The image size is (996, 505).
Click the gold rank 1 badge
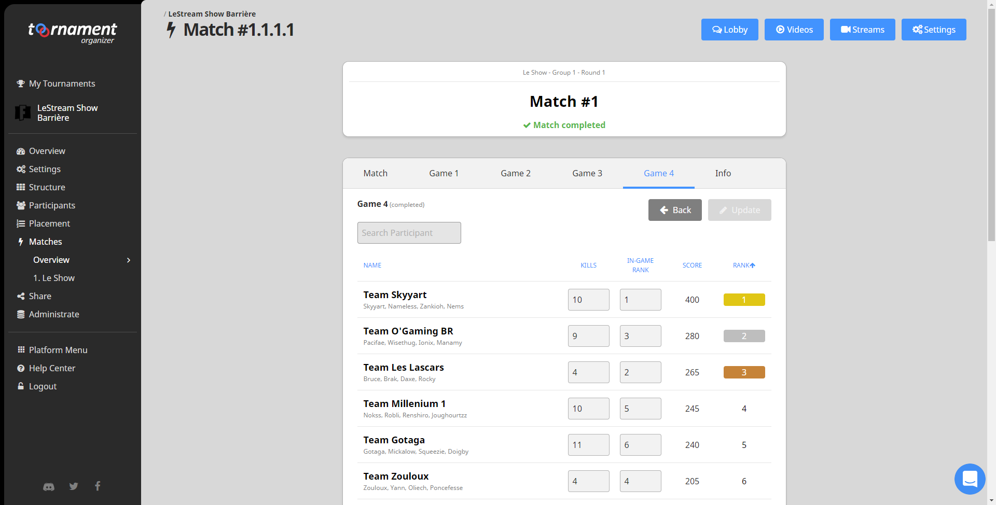[744, 300]
